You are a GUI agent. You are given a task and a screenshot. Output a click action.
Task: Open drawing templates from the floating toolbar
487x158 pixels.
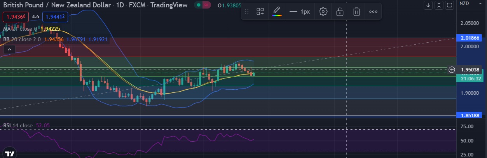pyautogui.click(x=260, y=12)
